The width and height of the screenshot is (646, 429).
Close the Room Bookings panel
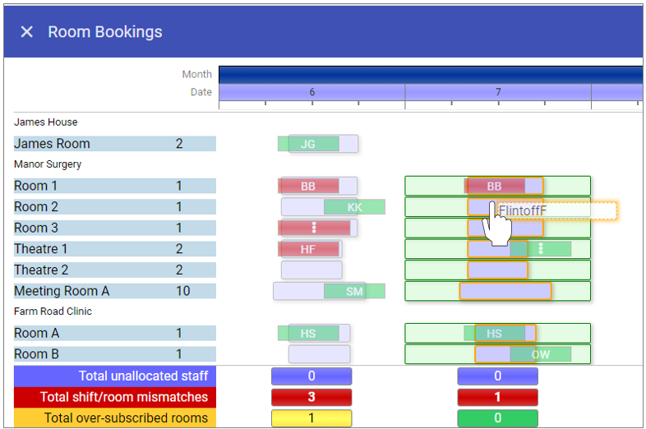click(27, 32)
